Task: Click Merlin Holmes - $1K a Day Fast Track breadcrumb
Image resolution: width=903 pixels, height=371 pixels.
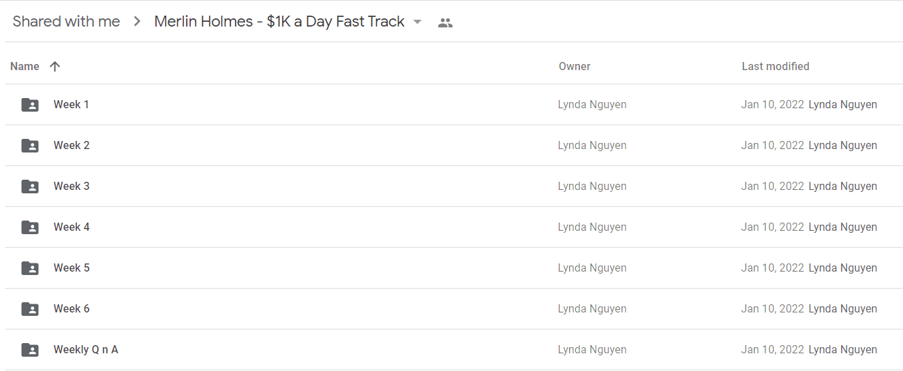Action: point(279,22)
